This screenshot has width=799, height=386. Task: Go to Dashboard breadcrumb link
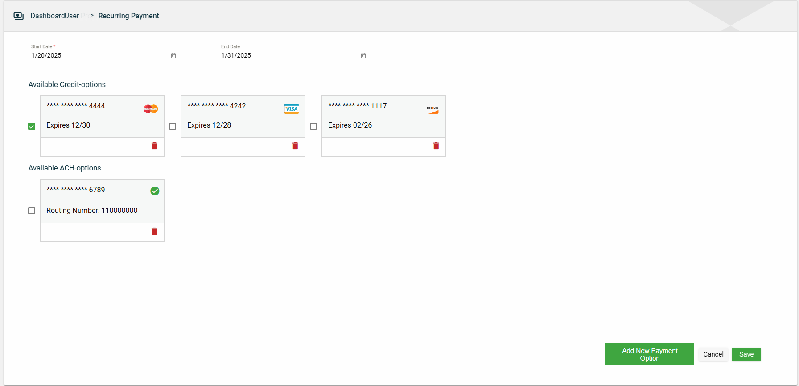(47, 16)
